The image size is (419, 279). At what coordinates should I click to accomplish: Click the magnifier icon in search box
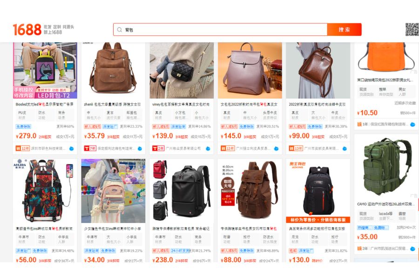point(120,30)
